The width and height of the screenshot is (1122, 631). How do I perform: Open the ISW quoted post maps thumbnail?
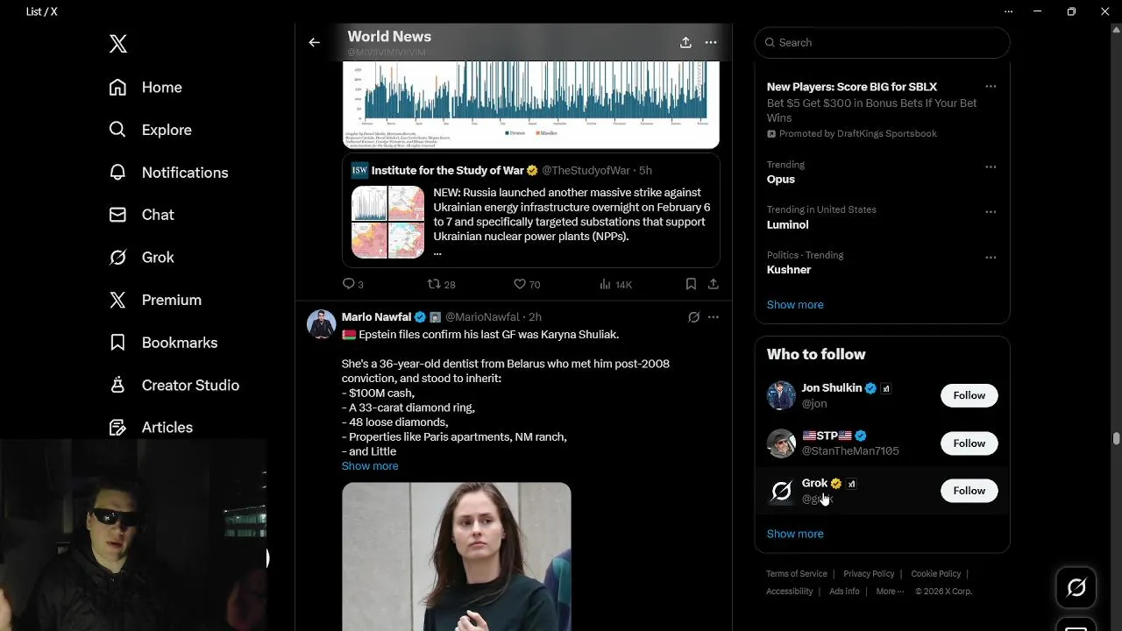(387, 222)
